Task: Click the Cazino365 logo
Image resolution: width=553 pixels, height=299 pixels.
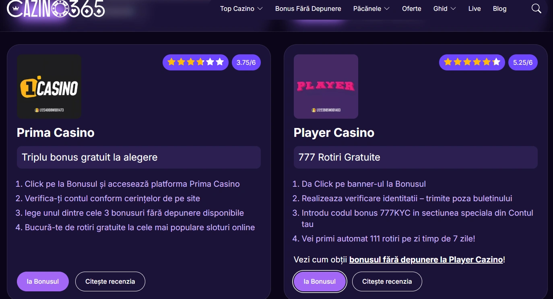Action: (x=56, y=9)
